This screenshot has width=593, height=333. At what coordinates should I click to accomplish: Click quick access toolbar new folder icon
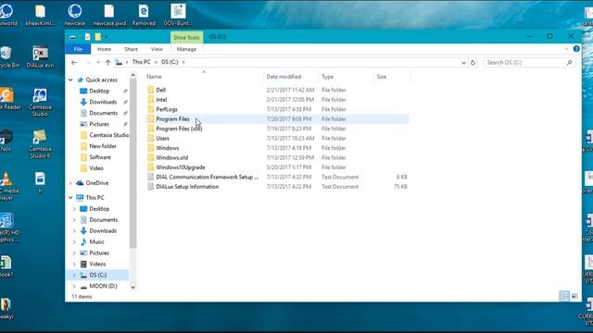tap(98, 37)
